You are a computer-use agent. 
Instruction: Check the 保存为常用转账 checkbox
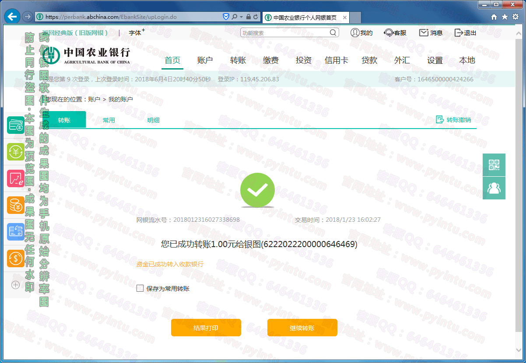click(140, 288)
